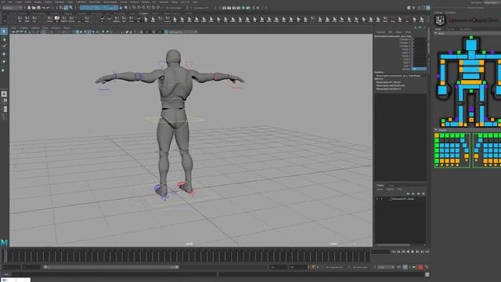Click the New Scene icon in status line
This screenshot has height=282, width=501.
(29, 8)
